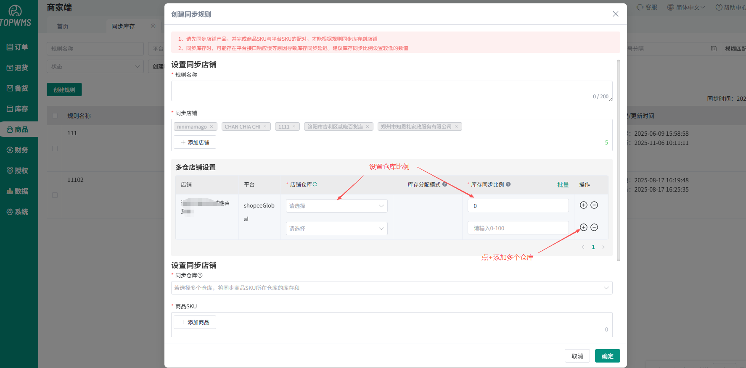
Task: Open 财务 in the sidebar
Action: tap(18, 150)
